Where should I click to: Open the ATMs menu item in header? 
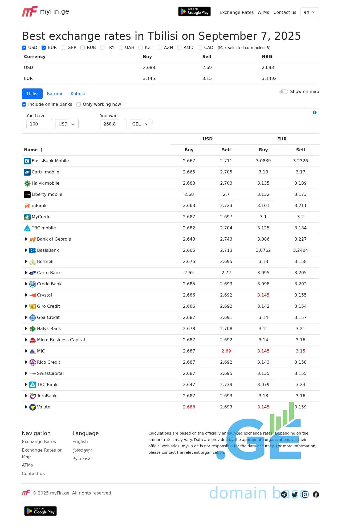(263, 12)
